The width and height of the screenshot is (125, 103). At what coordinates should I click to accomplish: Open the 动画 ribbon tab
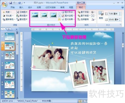click(39, 7)
